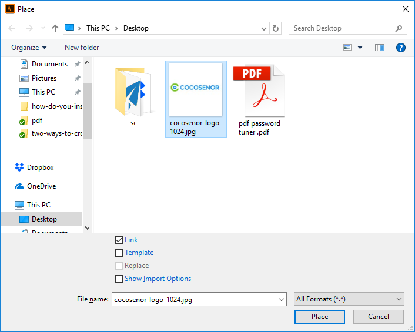Click the Cancel button
The image size is (415, 332).
379,317
